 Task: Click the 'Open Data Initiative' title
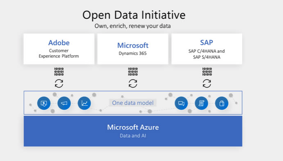(x=134, y=15)
